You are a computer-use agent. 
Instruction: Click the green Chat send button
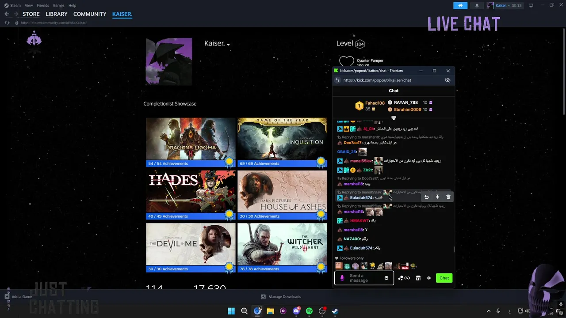444,278
